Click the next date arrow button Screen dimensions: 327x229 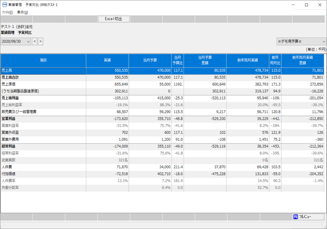[40, 41]
